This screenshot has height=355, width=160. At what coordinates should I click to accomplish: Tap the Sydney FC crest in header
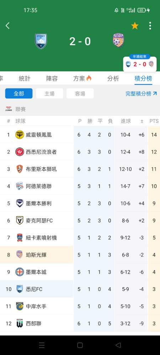tap(41, 41)
